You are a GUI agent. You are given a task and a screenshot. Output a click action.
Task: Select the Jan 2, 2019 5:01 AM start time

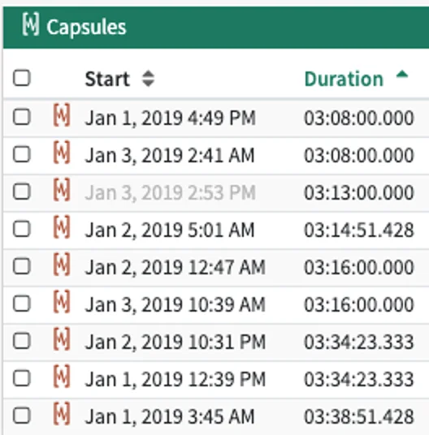[169, 230]
